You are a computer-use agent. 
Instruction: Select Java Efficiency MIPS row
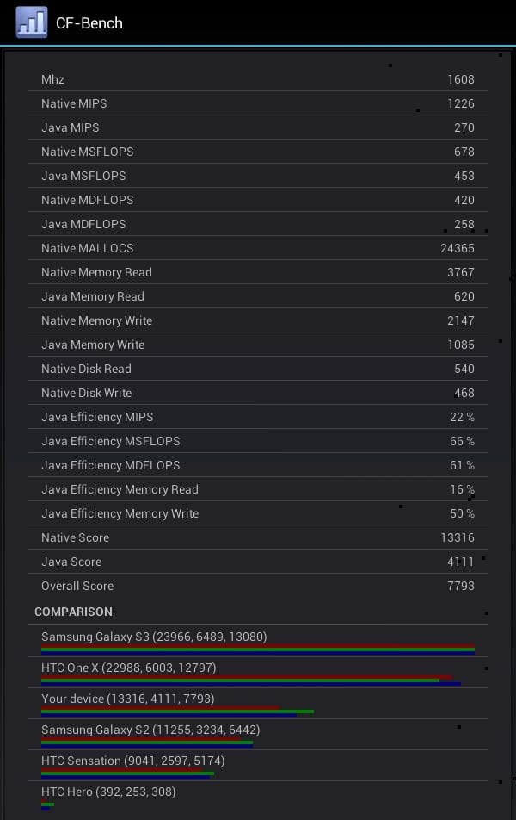tap(258, 417)
